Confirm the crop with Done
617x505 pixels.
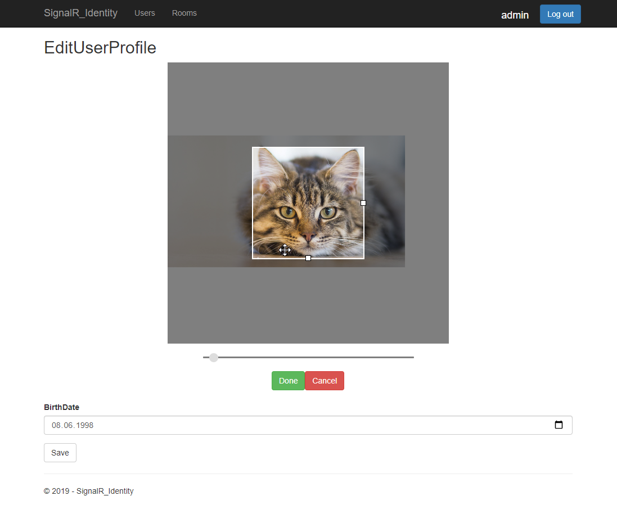(x=287, y=381)
